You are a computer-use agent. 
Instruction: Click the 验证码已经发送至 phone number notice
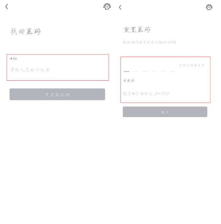[150, 42]
